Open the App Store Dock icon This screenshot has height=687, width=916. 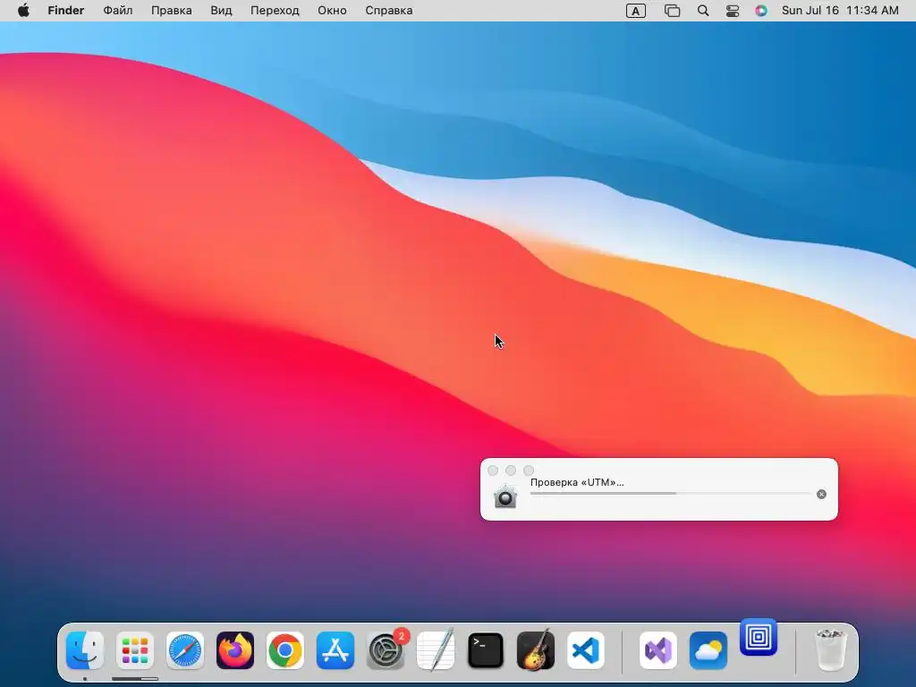[335, 650]
